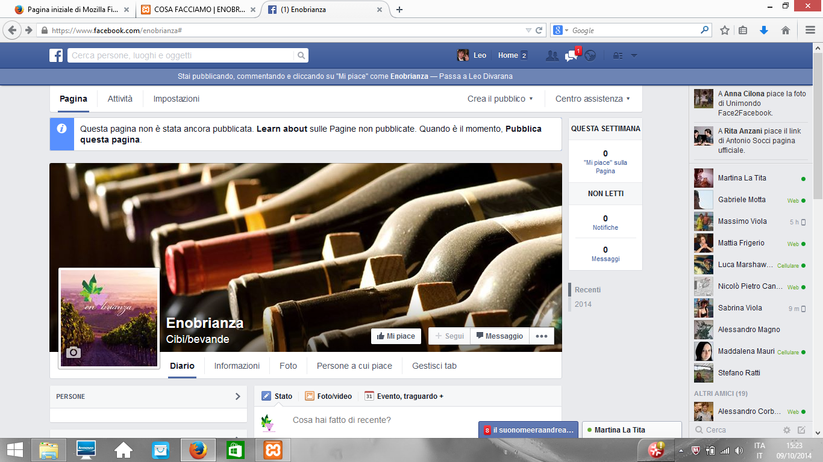823x462 pixels.
Task: Open the privacy shortcuts lock icon
Action: point(618,55)
